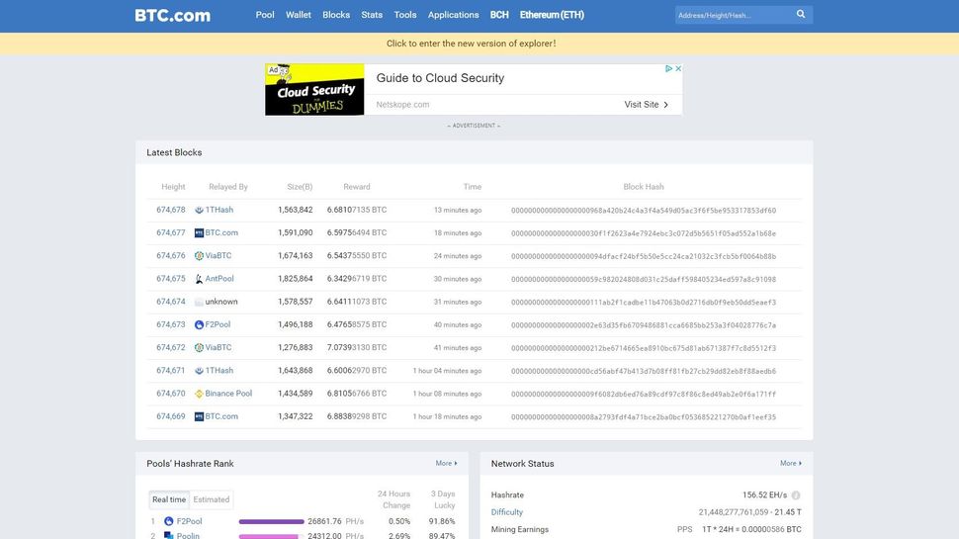Image resolution: width=959 pixels, height=539 pixels.
Task: Open block height 674,674
Action: click(171, 302)
